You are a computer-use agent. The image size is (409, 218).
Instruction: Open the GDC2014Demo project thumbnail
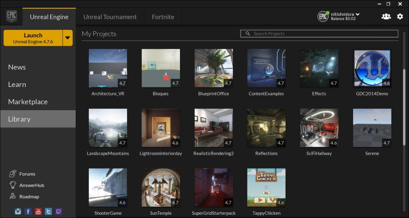pyautogui.click(x=372, y=68)
